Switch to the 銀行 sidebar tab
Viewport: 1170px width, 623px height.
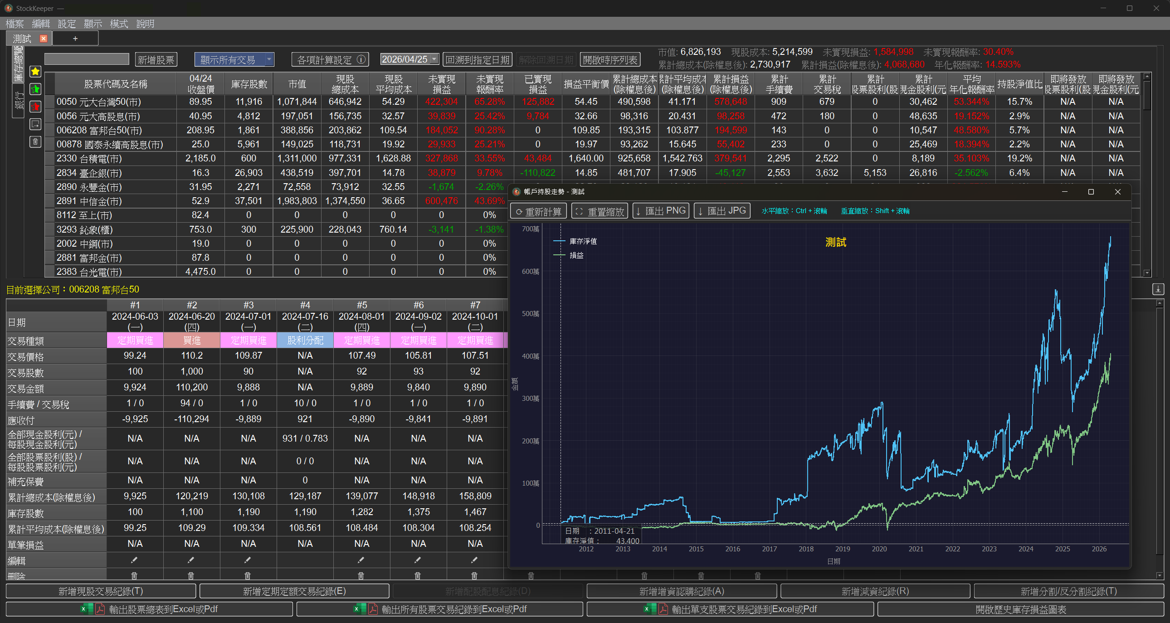pyautogui.click(x=19, y=100)
